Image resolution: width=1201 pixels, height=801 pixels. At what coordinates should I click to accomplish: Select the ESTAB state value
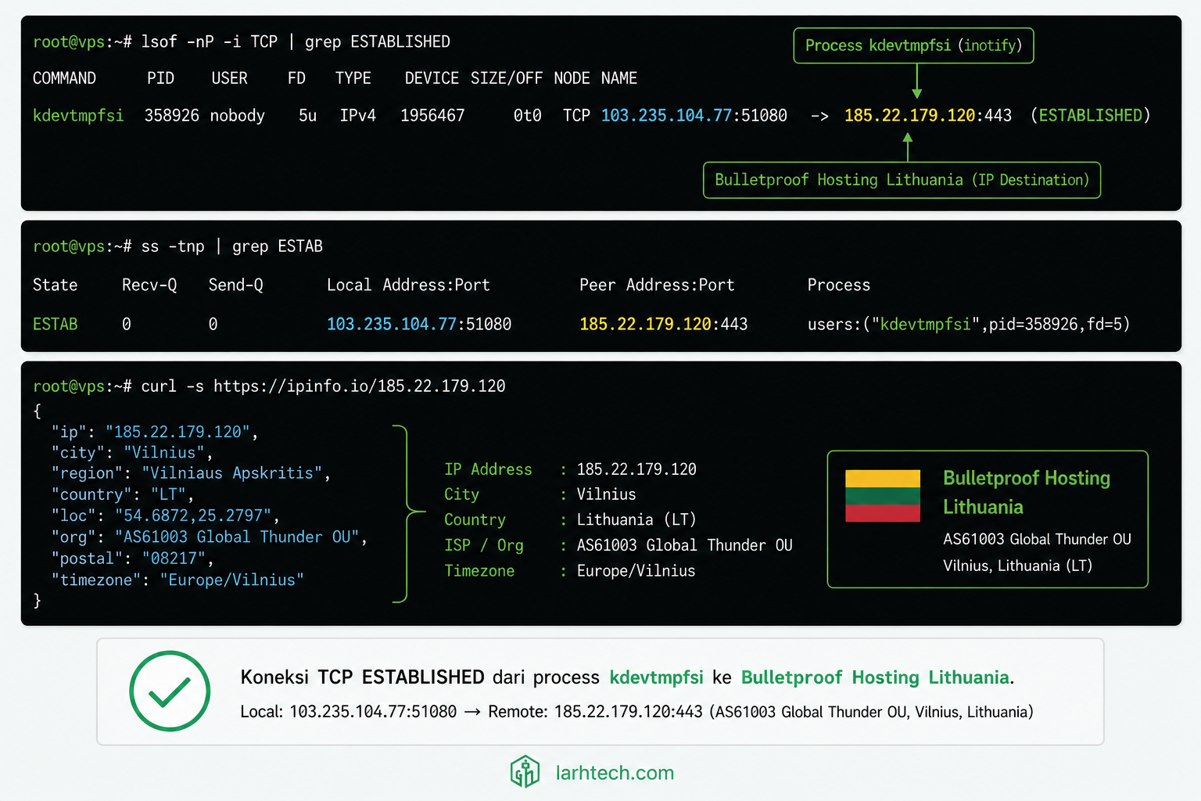[x=56, y=324]
